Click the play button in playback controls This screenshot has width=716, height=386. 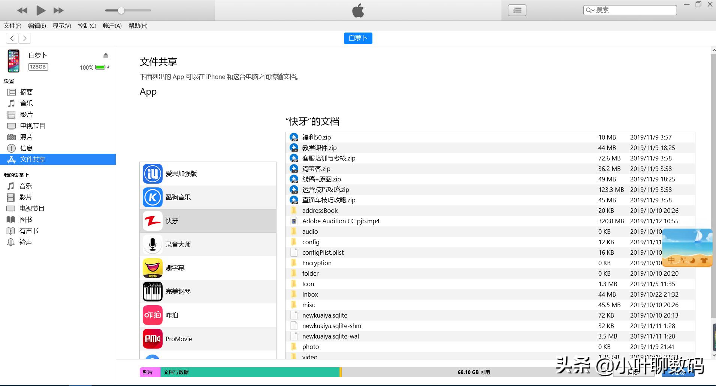click(40, 10)
